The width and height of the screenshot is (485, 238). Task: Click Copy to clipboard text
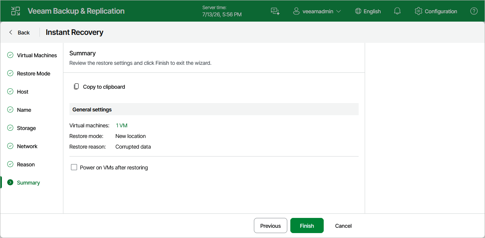[x=104, y=87]
